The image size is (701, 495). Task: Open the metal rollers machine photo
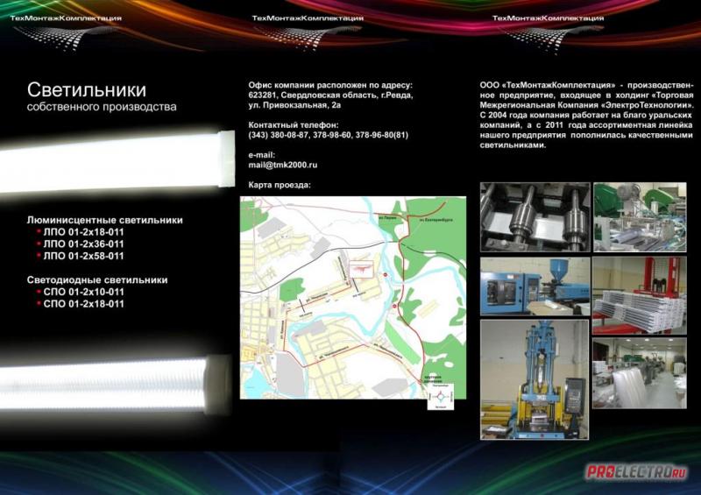(535, 217)
